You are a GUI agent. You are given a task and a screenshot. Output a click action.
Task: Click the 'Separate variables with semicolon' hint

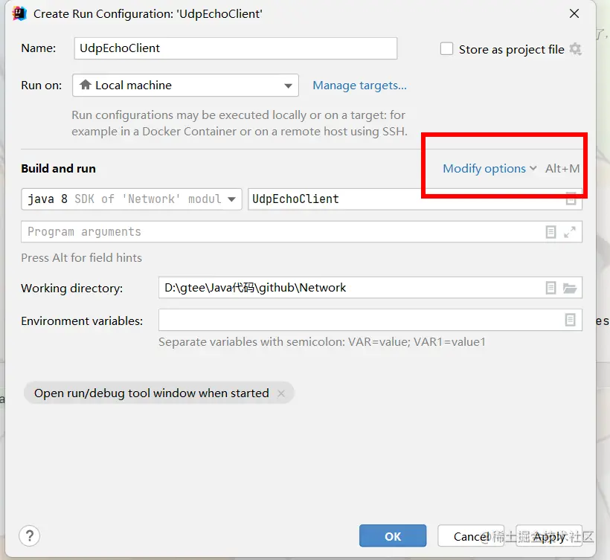tap(322, 342)
